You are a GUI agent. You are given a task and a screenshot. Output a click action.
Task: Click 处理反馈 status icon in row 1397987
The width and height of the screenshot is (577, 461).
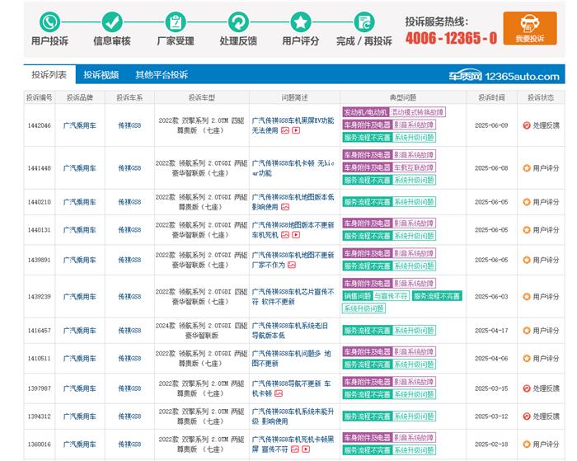[527, 388]
